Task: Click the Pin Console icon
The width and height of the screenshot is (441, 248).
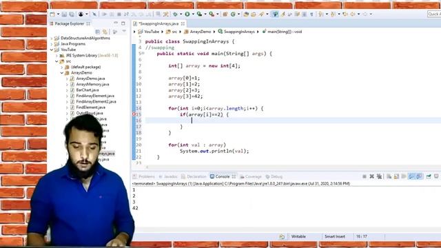Action: click(429, 176)
